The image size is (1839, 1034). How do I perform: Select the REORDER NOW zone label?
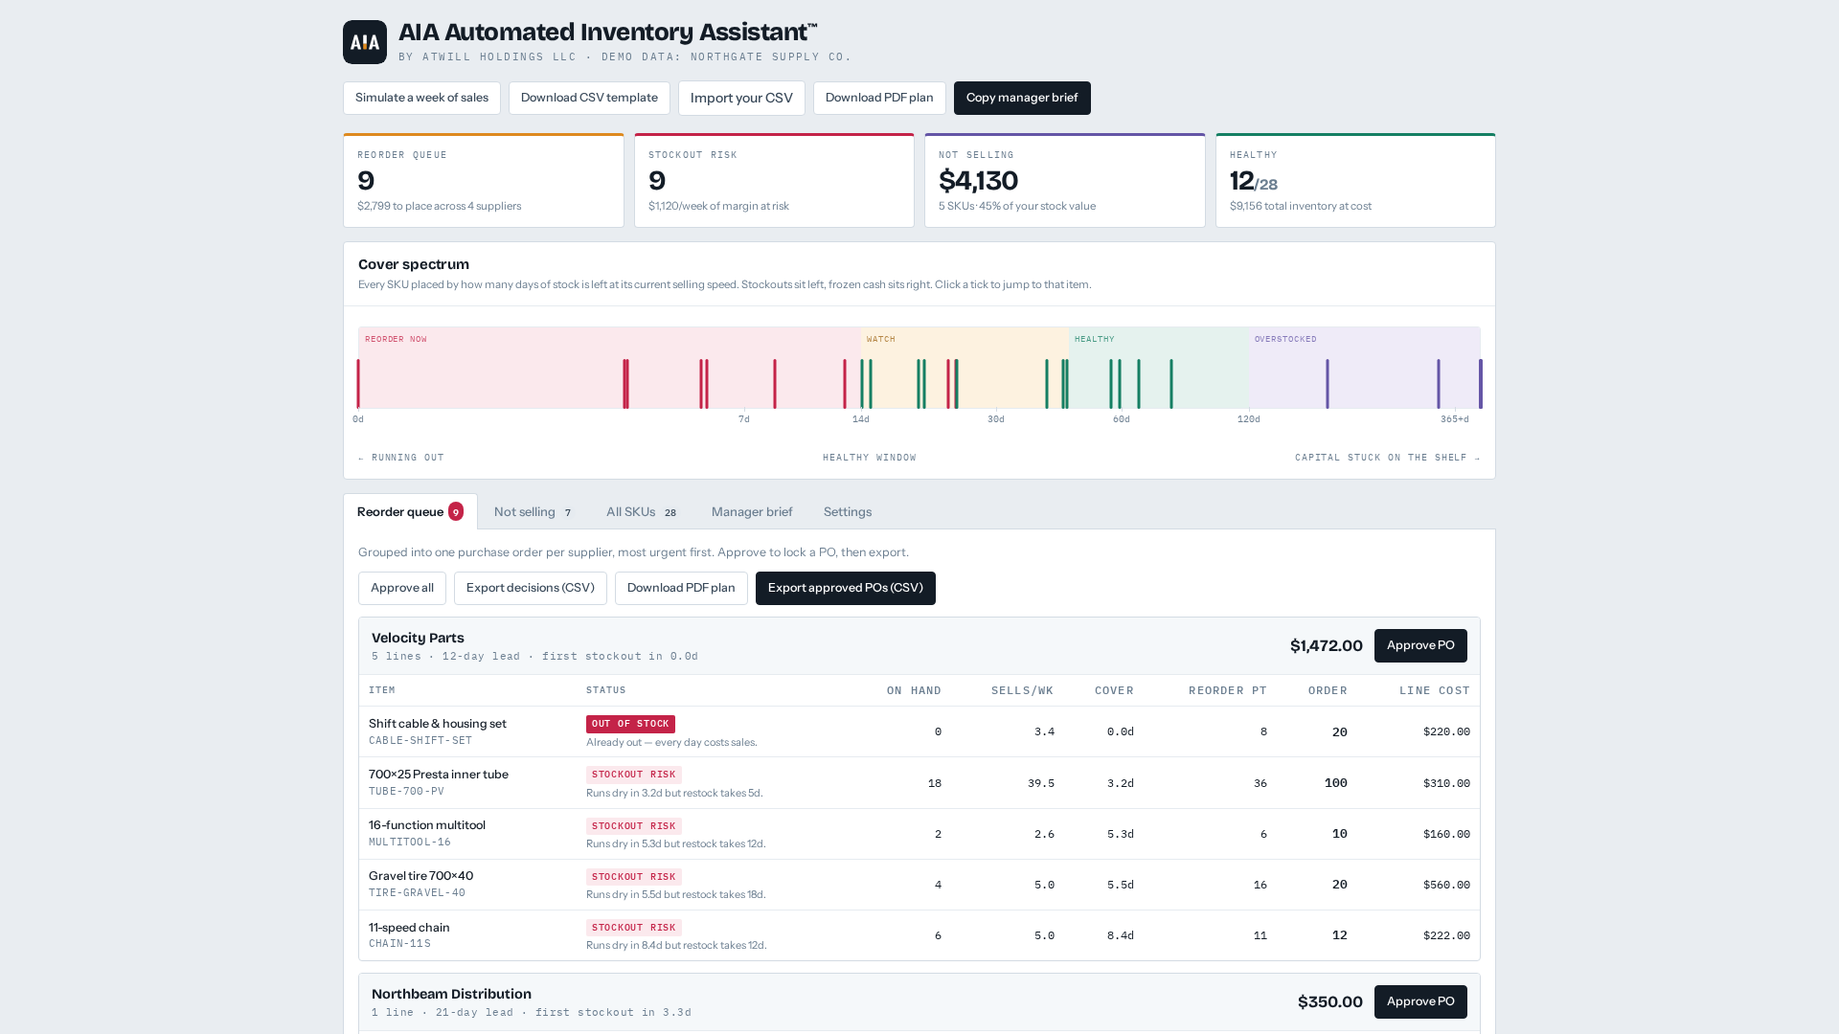coord(396,340)
